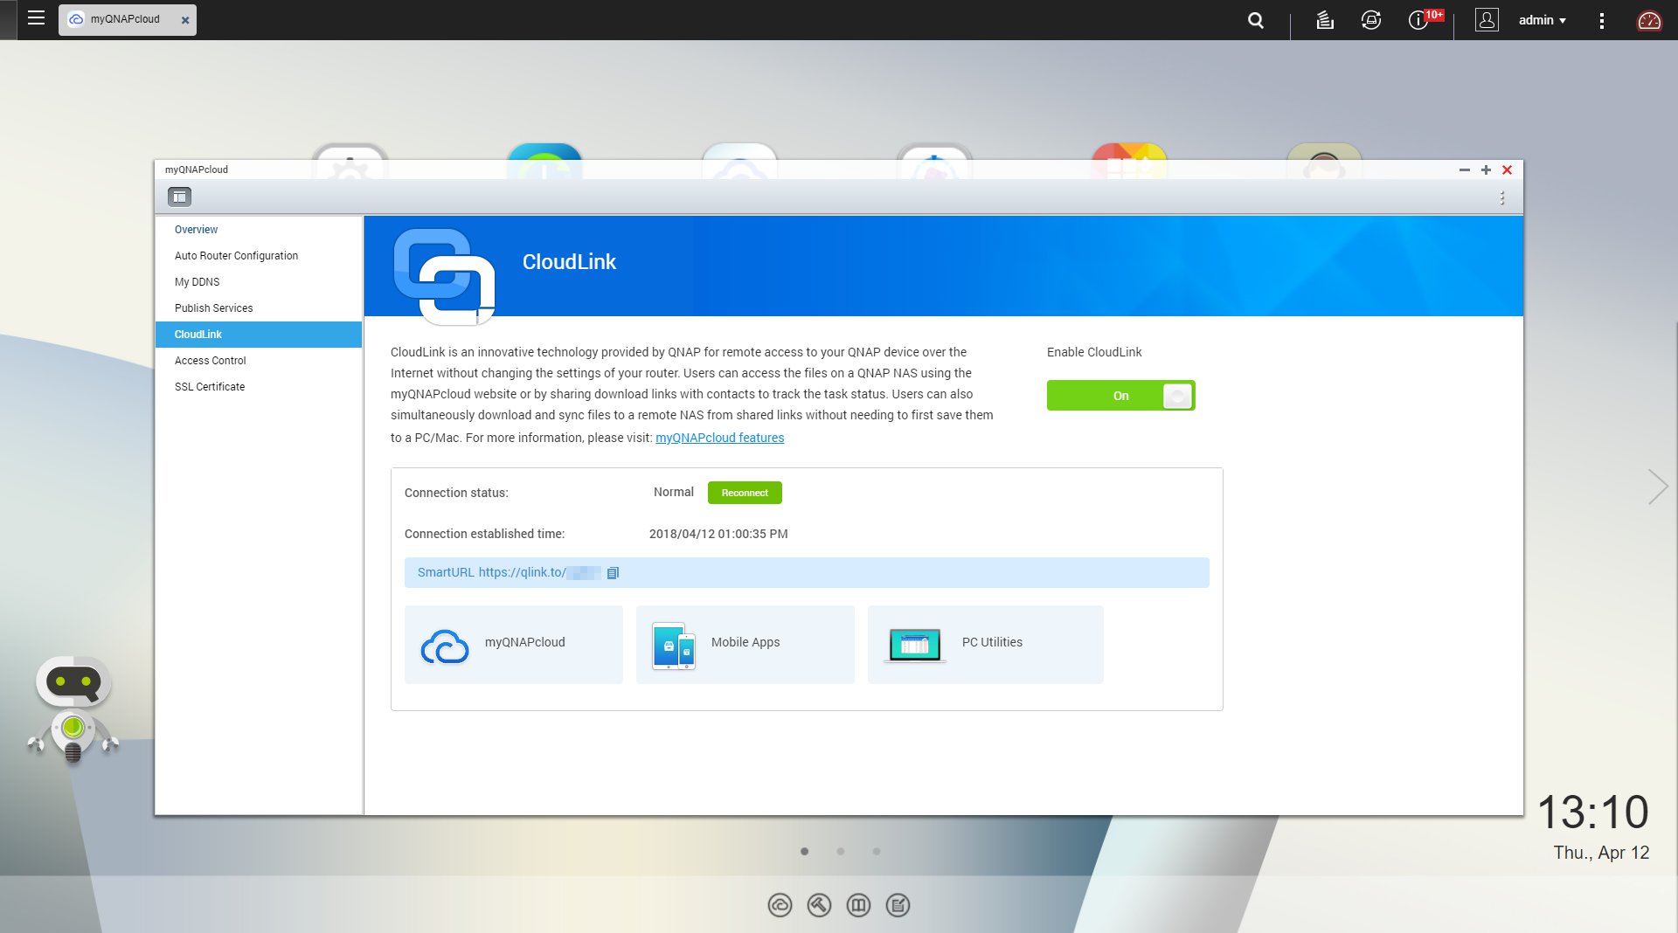Select the second desktop page dot

pyautogui.click(x=840, y=851)
